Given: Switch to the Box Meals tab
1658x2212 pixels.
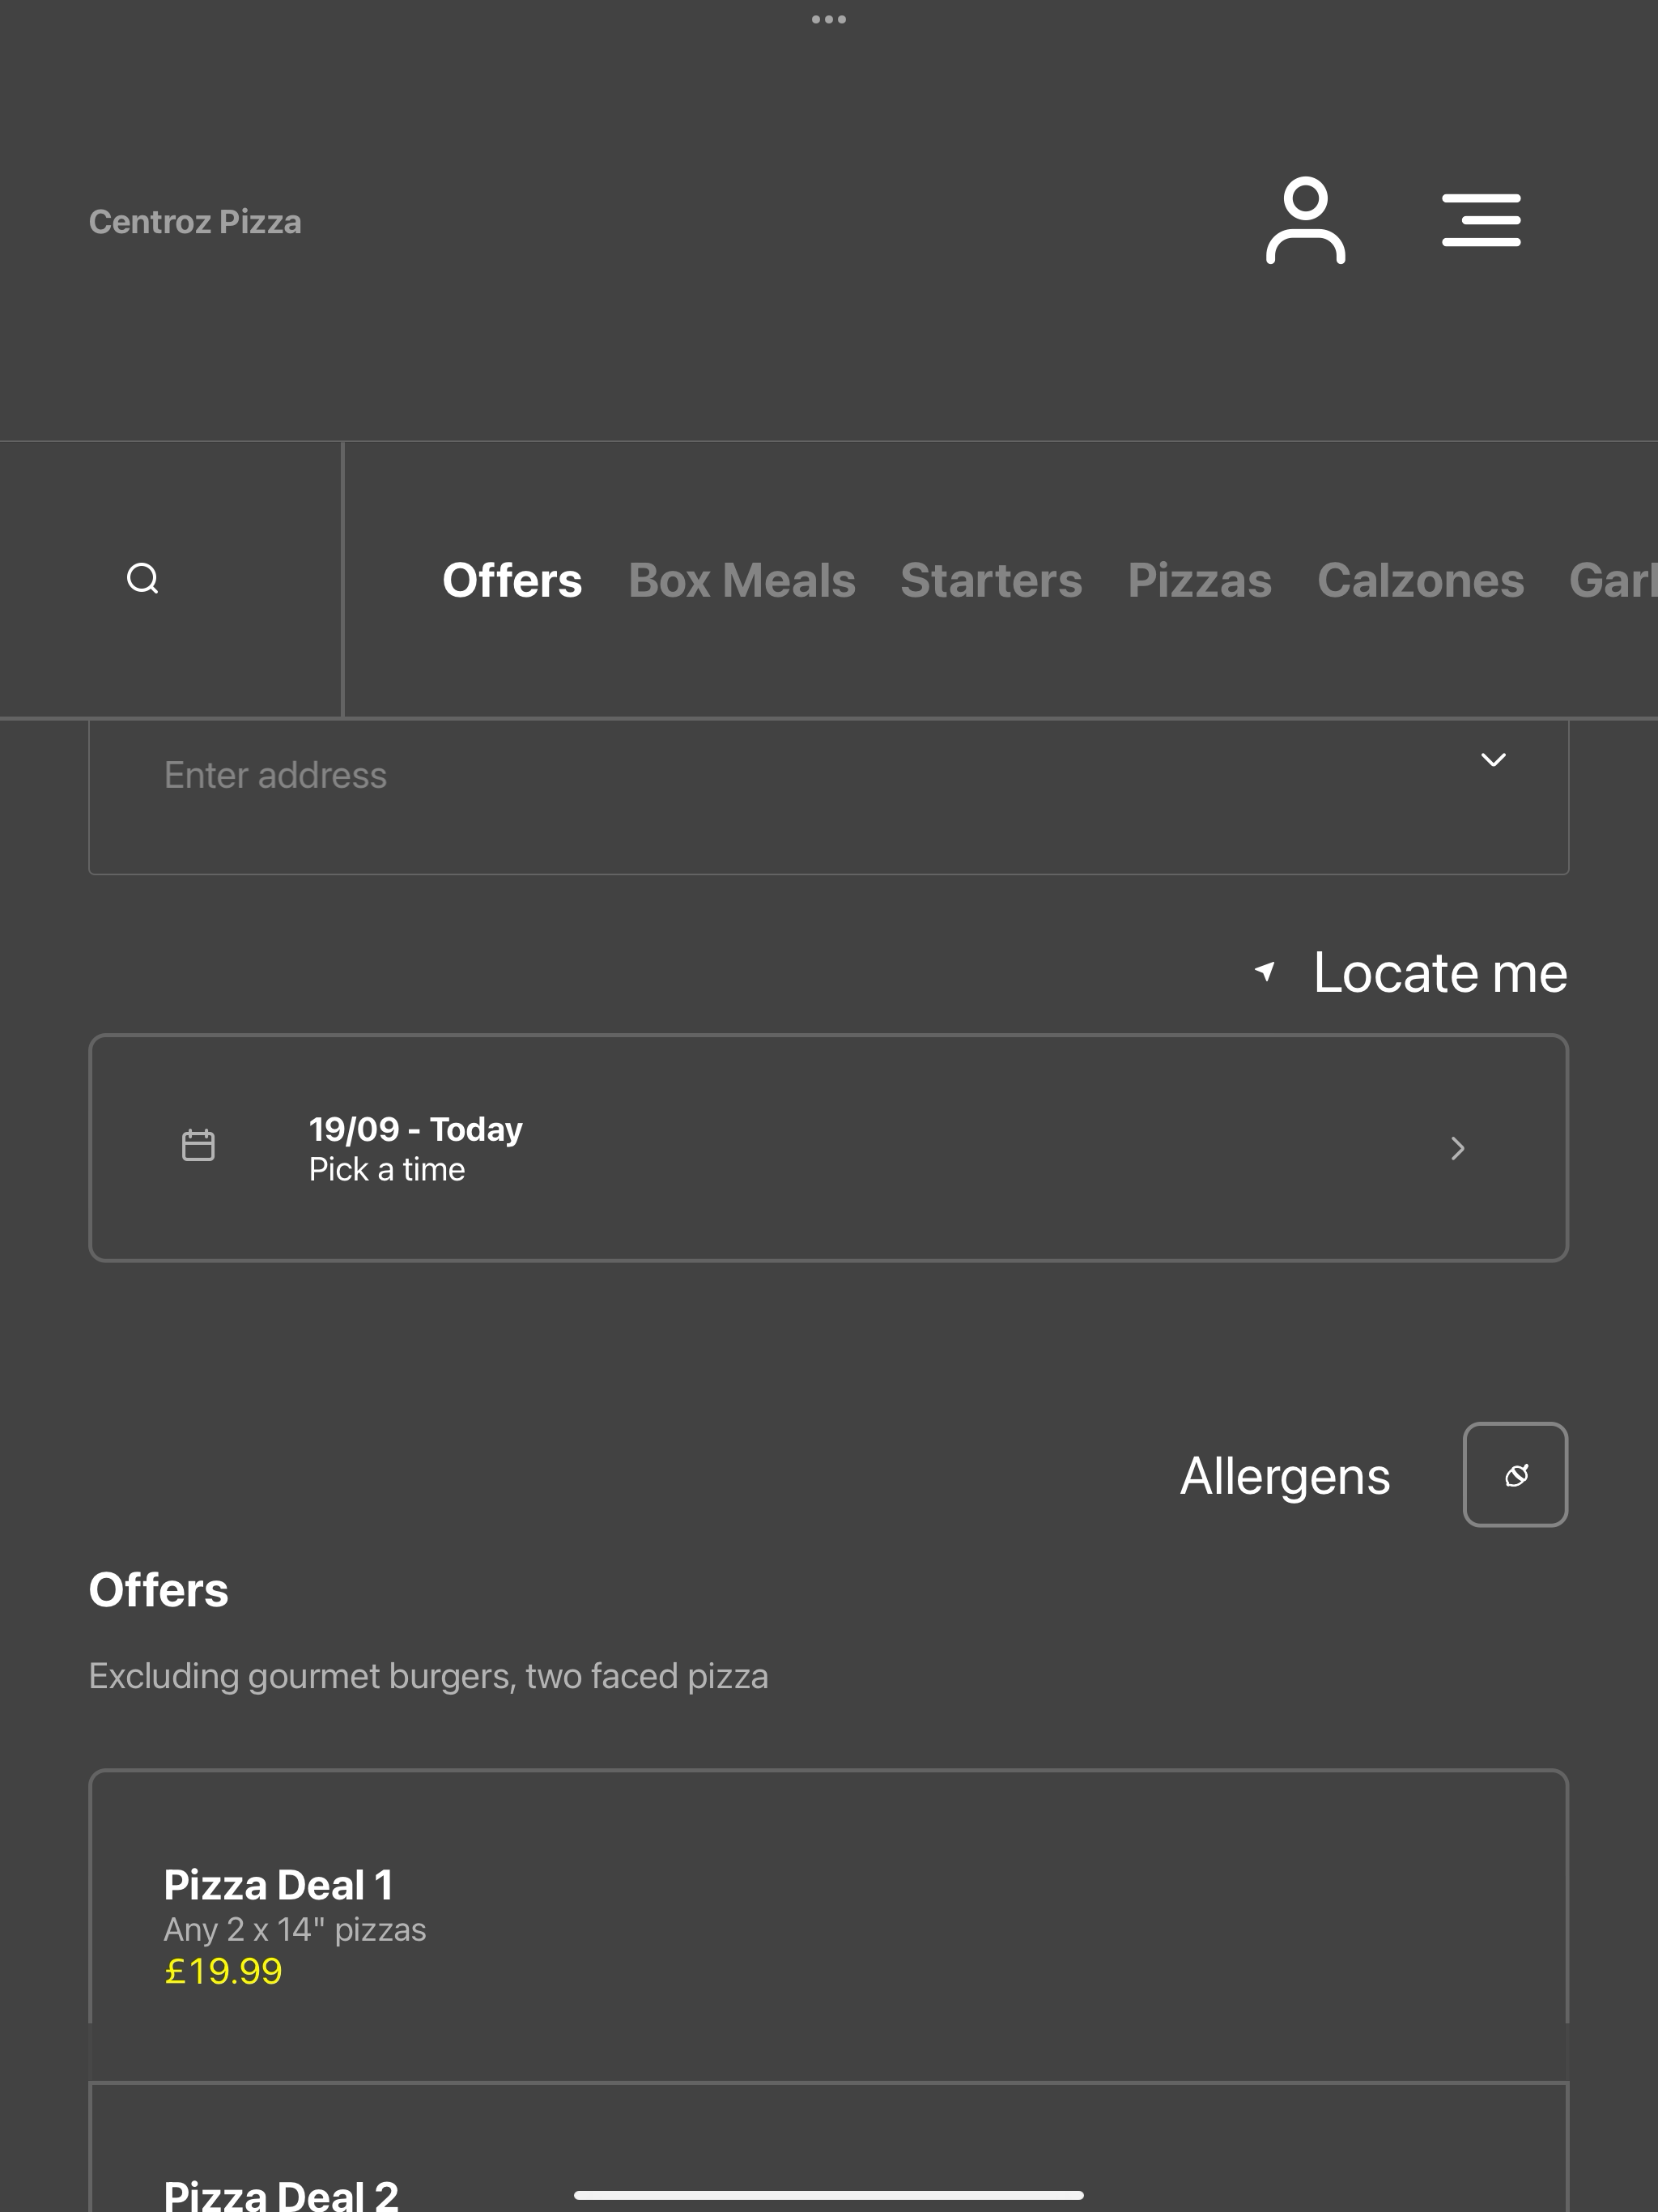Looking at the screenshot, I should (x=742, y=581).
